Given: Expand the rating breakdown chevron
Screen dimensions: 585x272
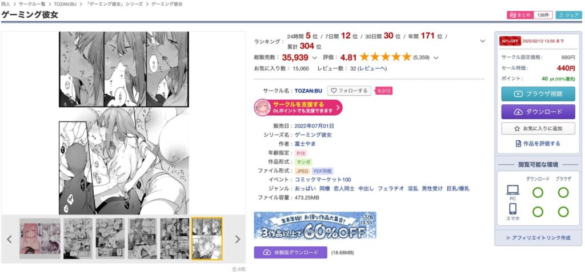Looking at the screenshot, I should pyautogui.click(x=436, y=58).
